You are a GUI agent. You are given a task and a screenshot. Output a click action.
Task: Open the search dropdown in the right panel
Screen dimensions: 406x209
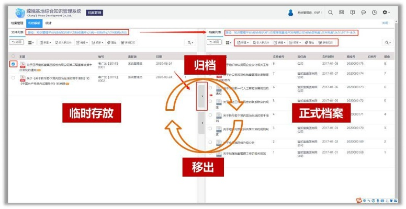point(388,43)
